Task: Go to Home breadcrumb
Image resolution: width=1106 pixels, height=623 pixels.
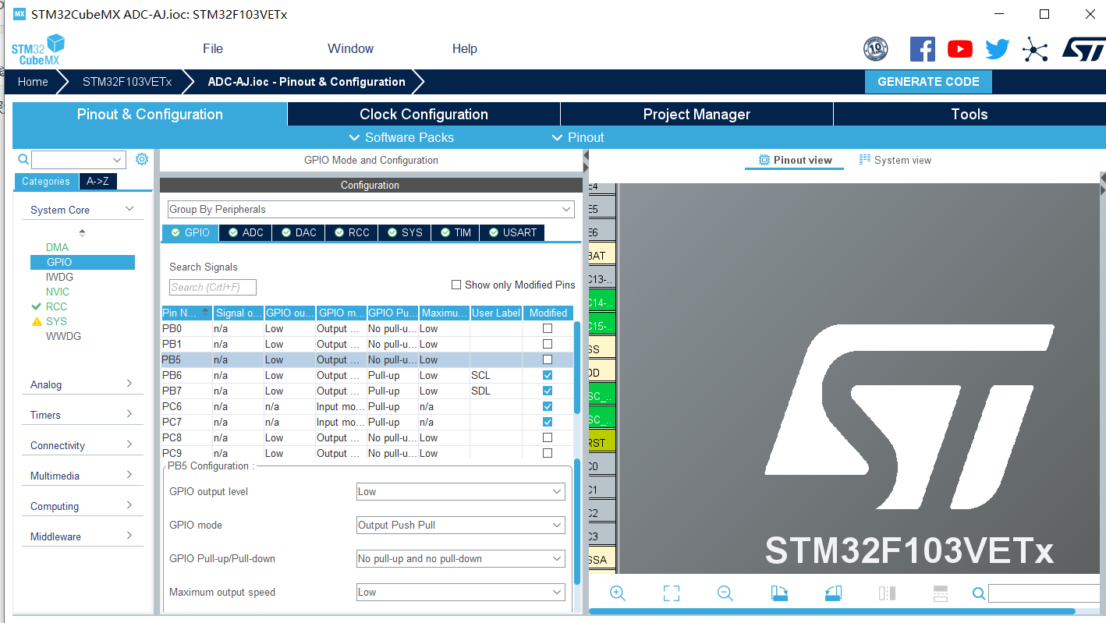Action: tap(33, 82)
